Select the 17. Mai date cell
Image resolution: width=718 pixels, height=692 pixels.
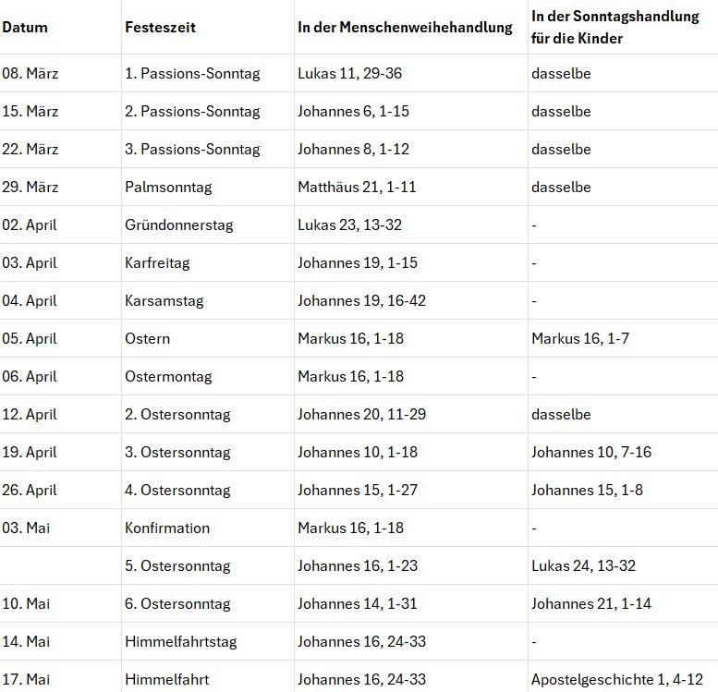(26, 679)
